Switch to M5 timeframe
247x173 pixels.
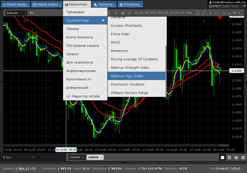(x=147, y=13)
